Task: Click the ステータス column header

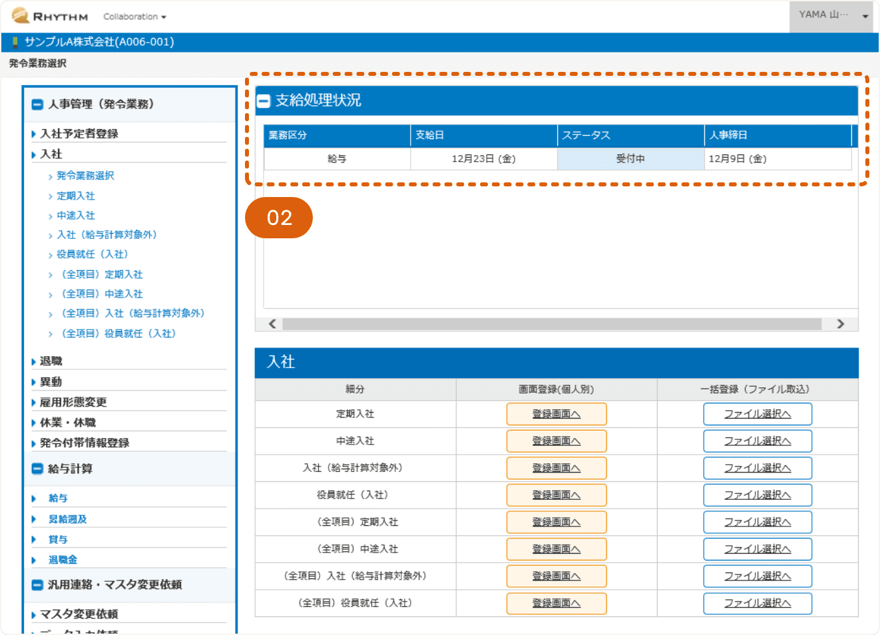Action: coord(630,135)
